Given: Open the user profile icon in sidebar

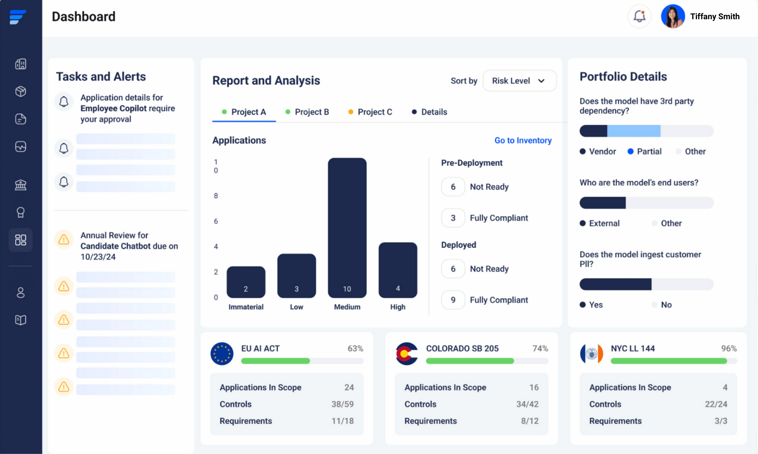Looking at the screenshot, I should [21, 292].
